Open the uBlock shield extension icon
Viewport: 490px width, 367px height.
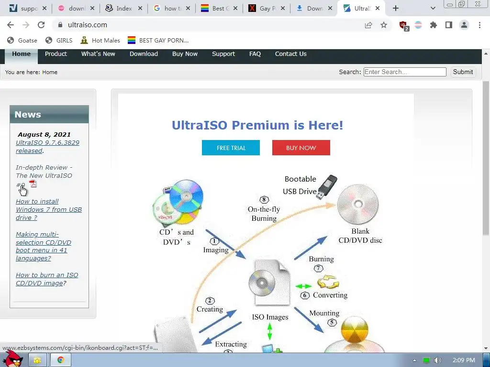click(x=404, y=25)
